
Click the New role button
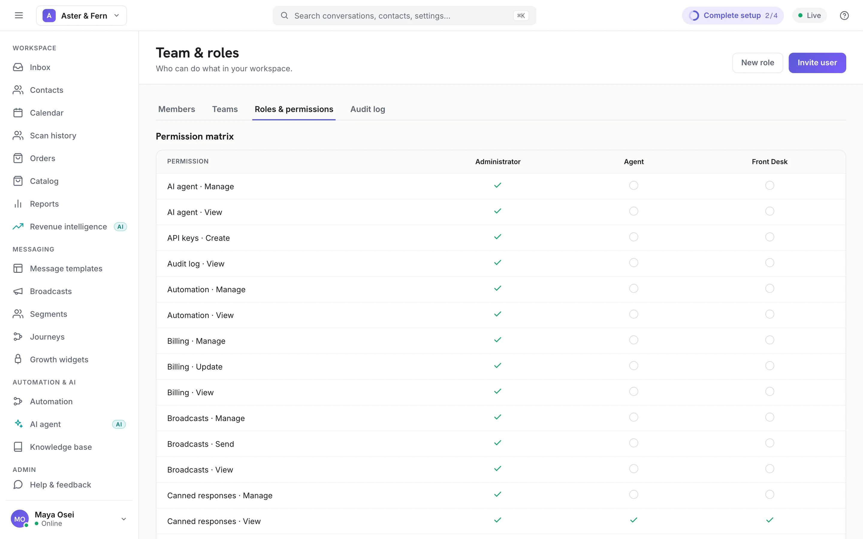coord(758,63)
